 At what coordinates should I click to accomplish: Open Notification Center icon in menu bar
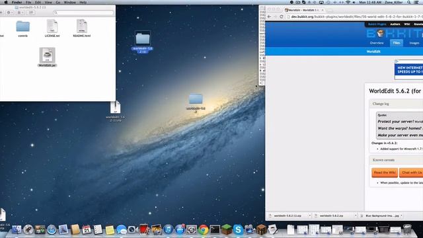[x=417, y=2]
